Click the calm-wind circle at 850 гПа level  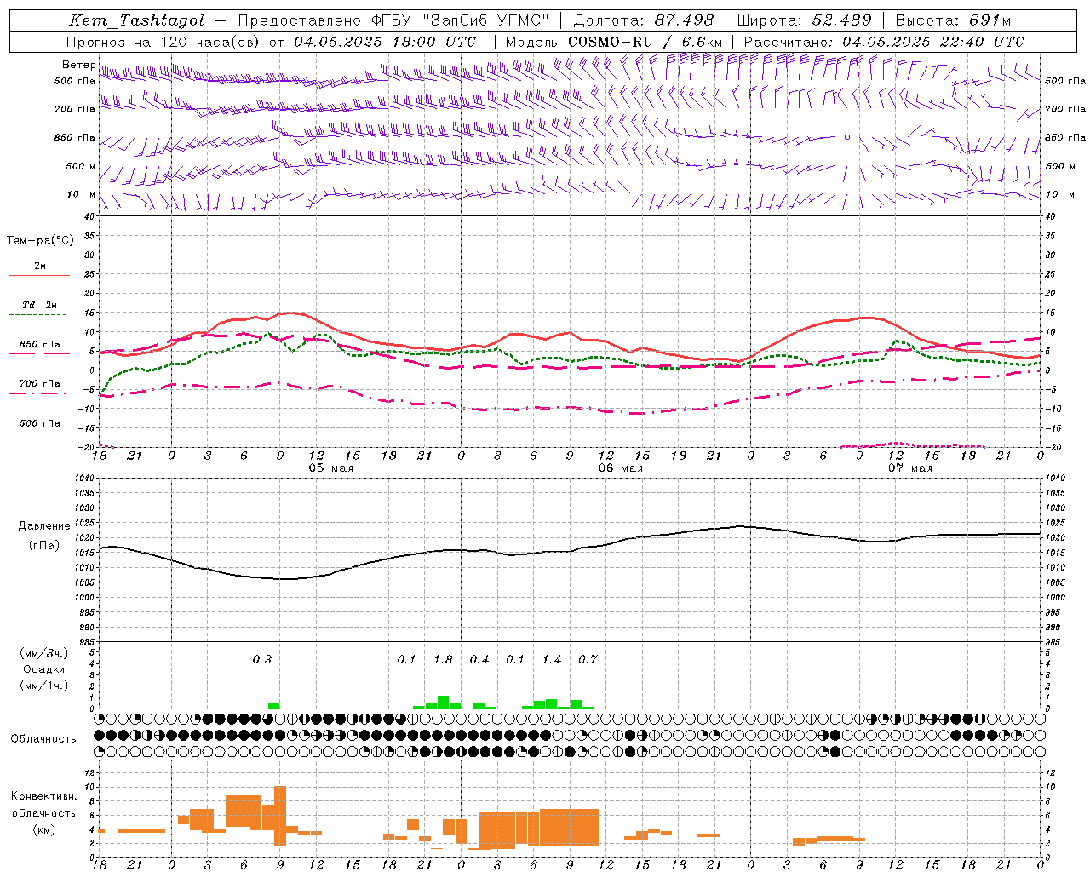pos(846,136)
